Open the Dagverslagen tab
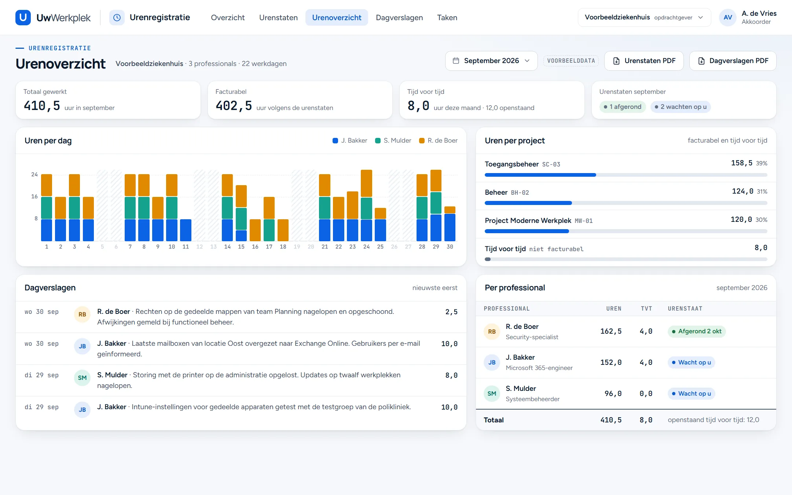 point(399,18)
